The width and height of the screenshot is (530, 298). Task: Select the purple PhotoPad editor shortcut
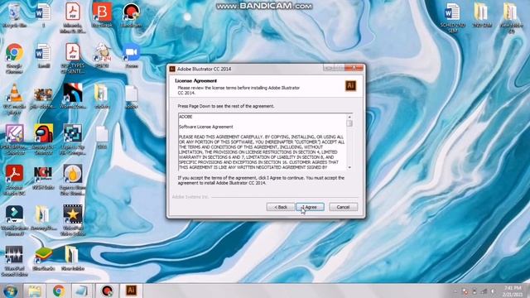pos(14,139)
